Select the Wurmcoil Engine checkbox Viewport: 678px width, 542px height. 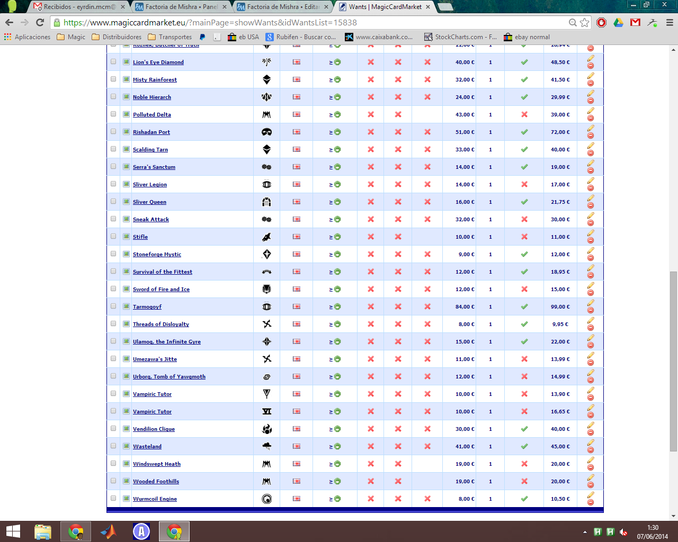113,498
